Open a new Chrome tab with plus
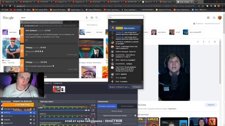Screen dimensions: 225x126 point(196,2)
